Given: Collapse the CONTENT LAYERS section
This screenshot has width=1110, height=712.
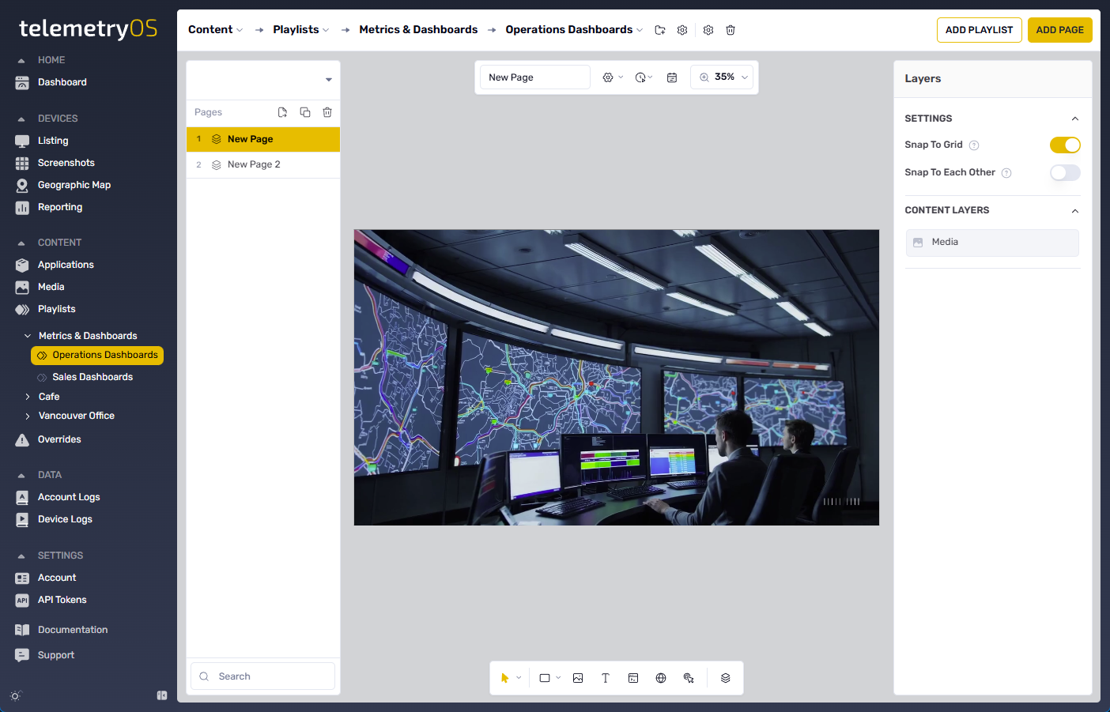Looking at the screenshot, I should click(1074, 211).
